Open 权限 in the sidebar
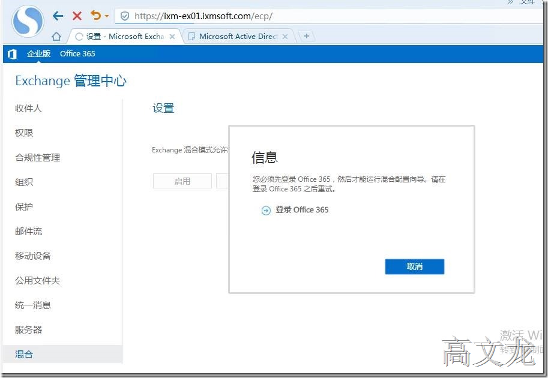This screenshot has width=548, height=378. point(24,133)
